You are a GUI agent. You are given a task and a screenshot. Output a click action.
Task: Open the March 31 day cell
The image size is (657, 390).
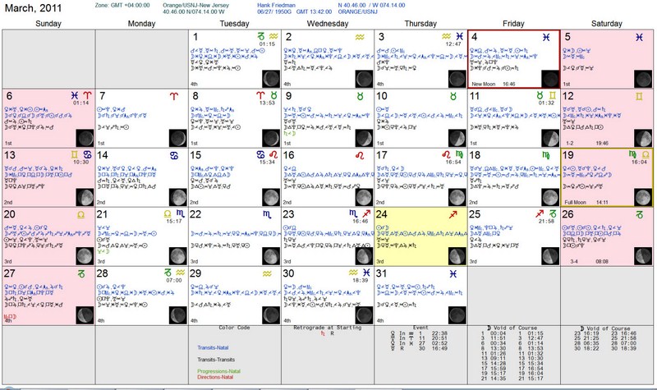tap(419, 296)
